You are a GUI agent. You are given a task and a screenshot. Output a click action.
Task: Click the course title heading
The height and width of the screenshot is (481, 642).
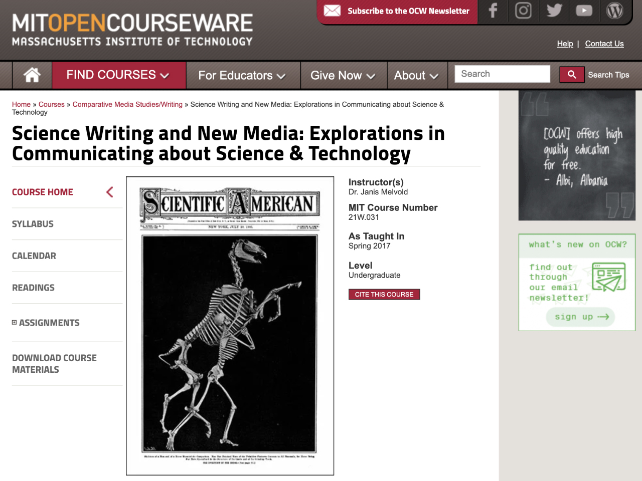228,143
